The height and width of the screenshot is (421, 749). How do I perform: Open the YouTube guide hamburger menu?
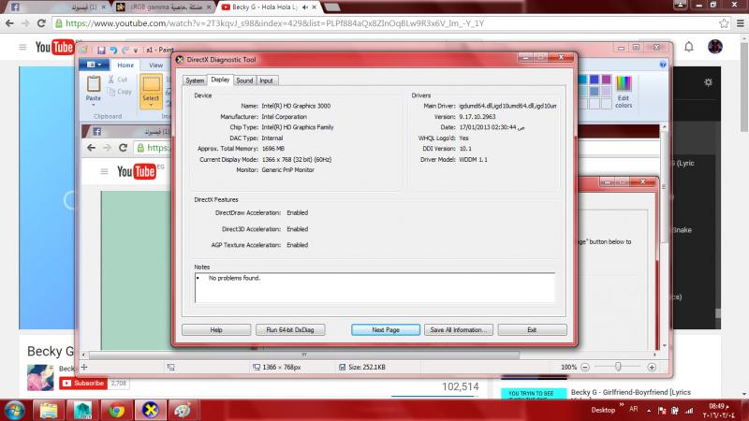[22, 47]
